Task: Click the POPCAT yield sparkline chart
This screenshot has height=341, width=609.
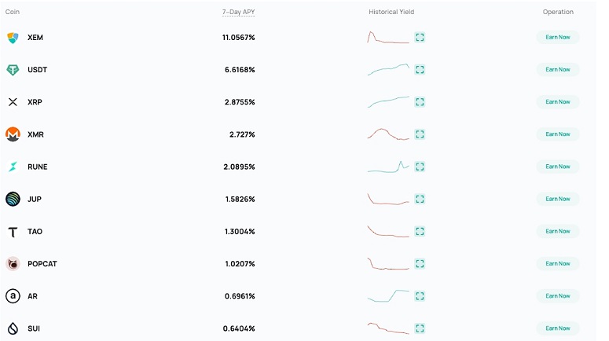Action: point(388,264)
